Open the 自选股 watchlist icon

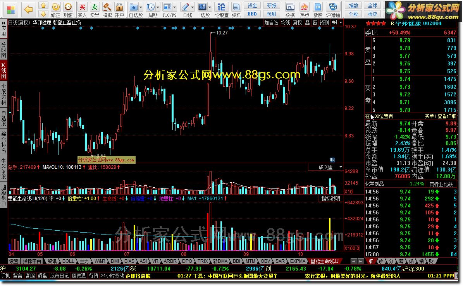[133, 10]
